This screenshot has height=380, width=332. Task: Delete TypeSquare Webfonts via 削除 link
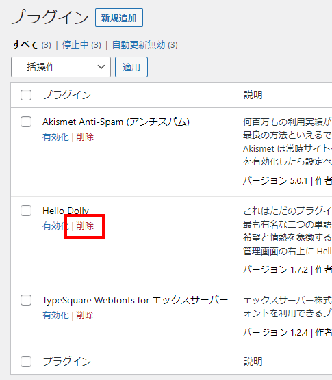coord(85,316)
